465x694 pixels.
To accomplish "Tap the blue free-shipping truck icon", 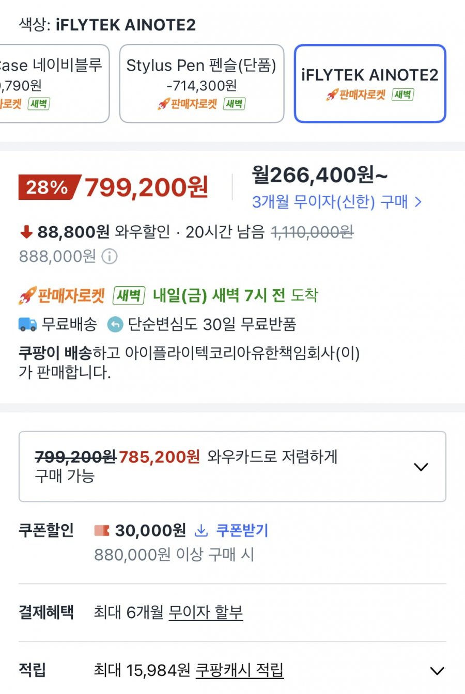I will (27, 324).
